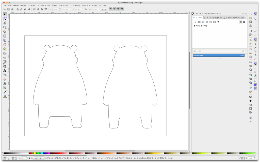
Task: Toggle layer visibility eye in status bar
Action: click(29, 158)
